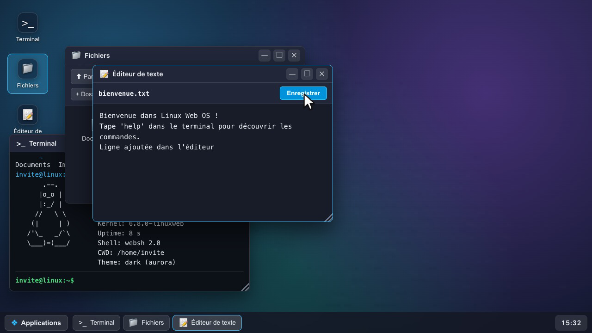Viewport: 592px width, 333px height.
Task: Click the Fichiers window title bar
Action: coord(185,55)
